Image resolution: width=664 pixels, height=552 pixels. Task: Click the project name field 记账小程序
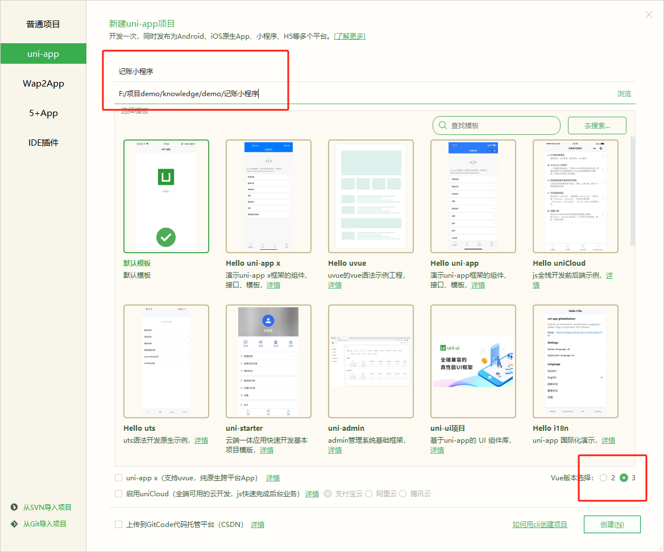375,71
